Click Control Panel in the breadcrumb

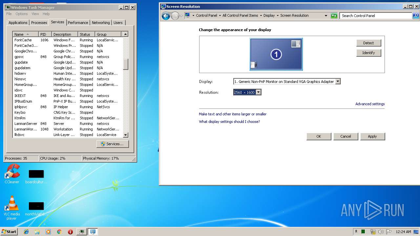tap(207, 15)
